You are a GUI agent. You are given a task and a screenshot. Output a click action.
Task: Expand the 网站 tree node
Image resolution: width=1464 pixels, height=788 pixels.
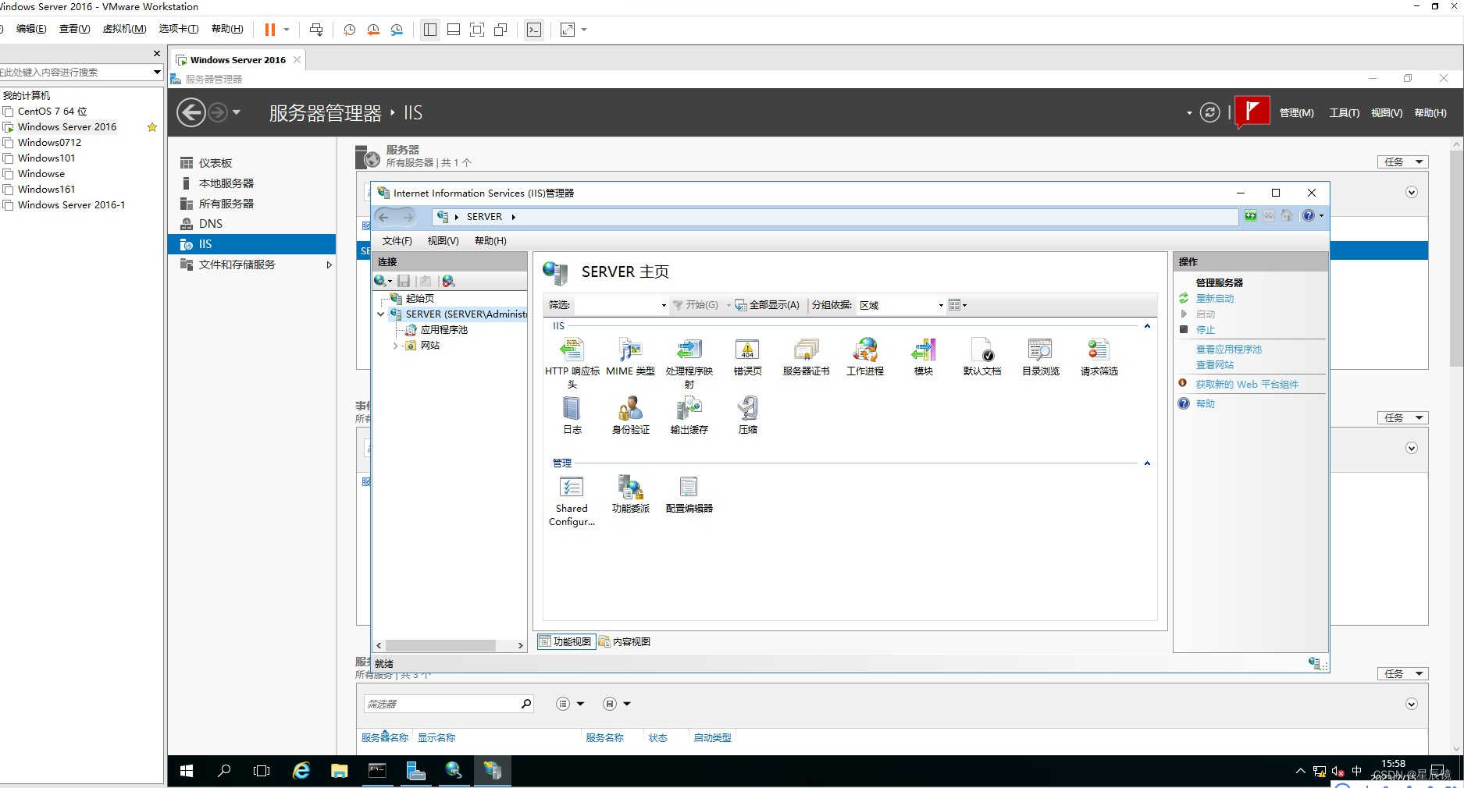[396, 346]
